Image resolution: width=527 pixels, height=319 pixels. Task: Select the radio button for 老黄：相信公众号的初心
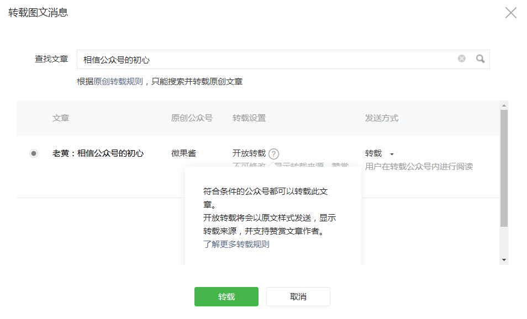[x=34, y=153]
